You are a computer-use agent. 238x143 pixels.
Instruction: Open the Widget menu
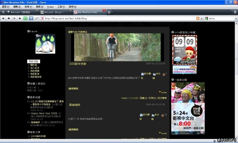point(51,7)
